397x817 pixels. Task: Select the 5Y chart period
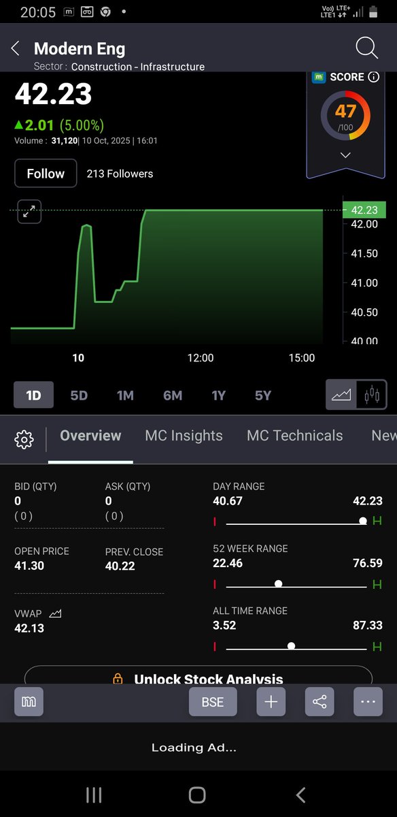(x=263, y=396)
